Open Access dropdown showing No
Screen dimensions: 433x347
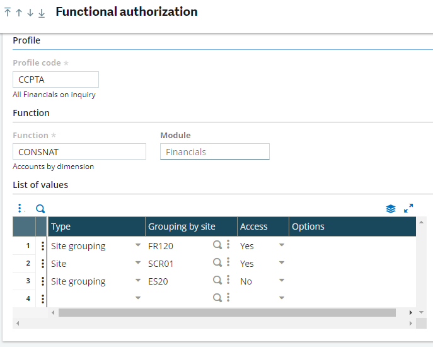coord(281,280)
